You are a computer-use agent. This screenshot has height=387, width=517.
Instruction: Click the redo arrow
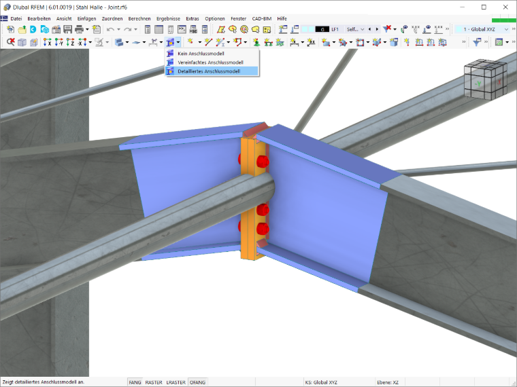tap(128, 29)
